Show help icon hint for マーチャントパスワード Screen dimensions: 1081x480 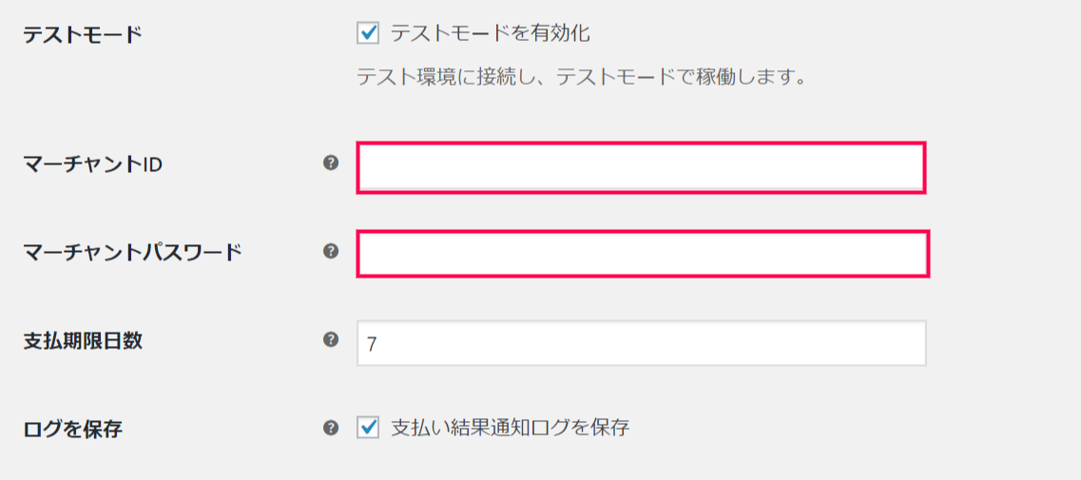click(x=331, y=251)
